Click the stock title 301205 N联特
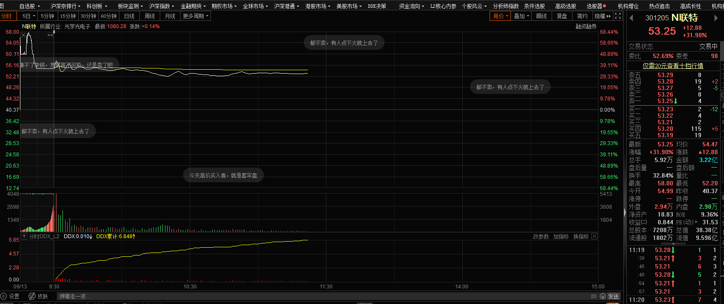This screenshot has height=304, width=724. pyautogui.click(x=671, y=18)
